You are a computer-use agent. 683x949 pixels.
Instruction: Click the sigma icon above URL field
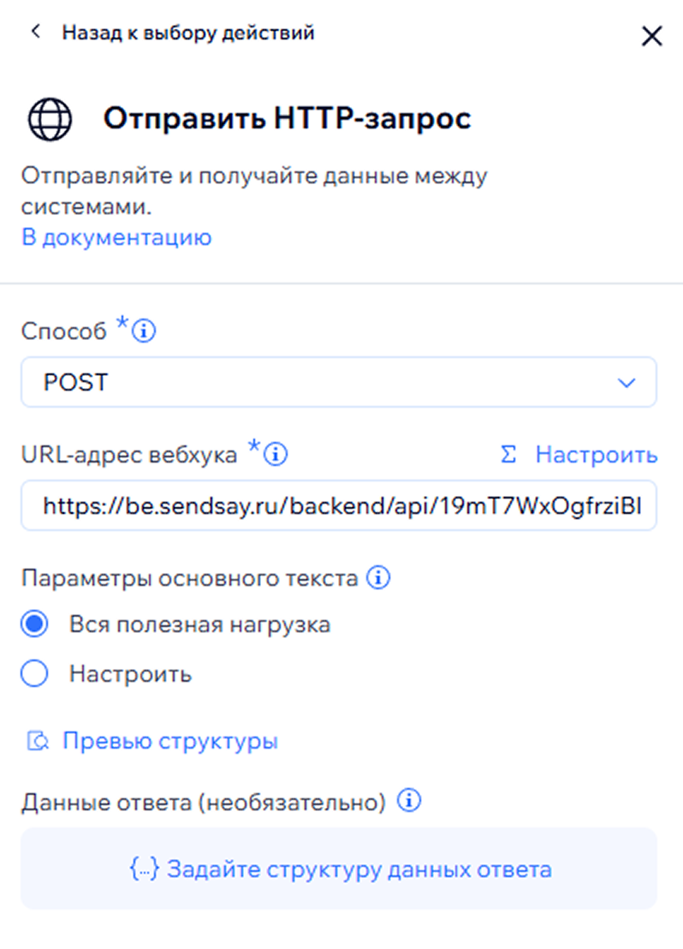point(508,455)
